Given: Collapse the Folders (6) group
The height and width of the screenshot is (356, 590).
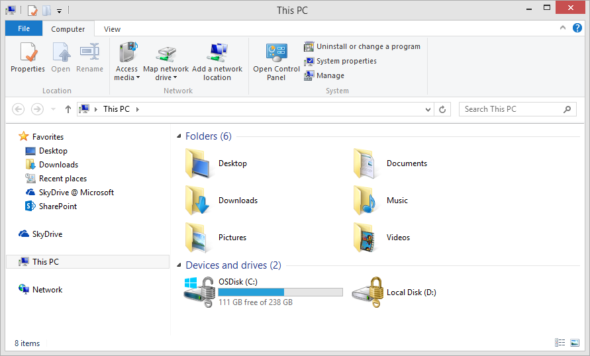Looking at the screenshot, I should click(x=178, y=136).
